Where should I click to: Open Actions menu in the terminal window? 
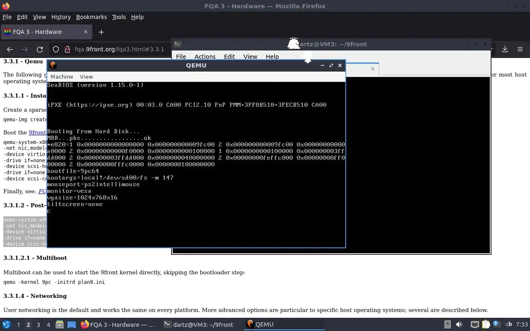(x=205, y=57)
